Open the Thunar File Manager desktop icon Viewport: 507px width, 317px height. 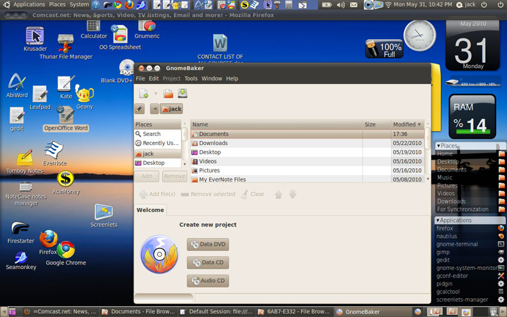(65, 47)
